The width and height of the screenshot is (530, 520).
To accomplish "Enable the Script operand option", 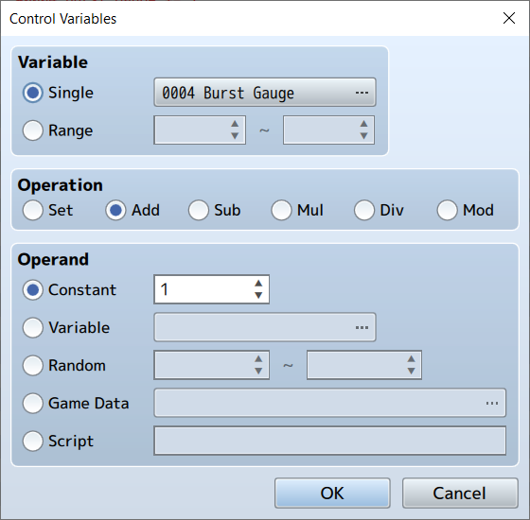I will tap(33, 441).
